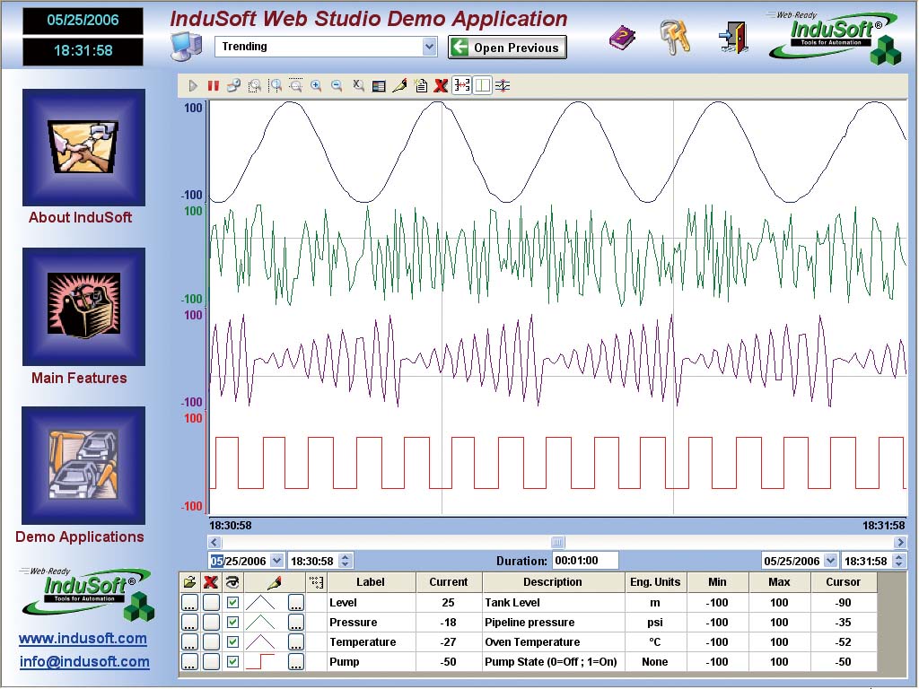919x689 pixels.
Task: Open the end date dropdown beside 18:31:58
Action: (x=830, y=561)
